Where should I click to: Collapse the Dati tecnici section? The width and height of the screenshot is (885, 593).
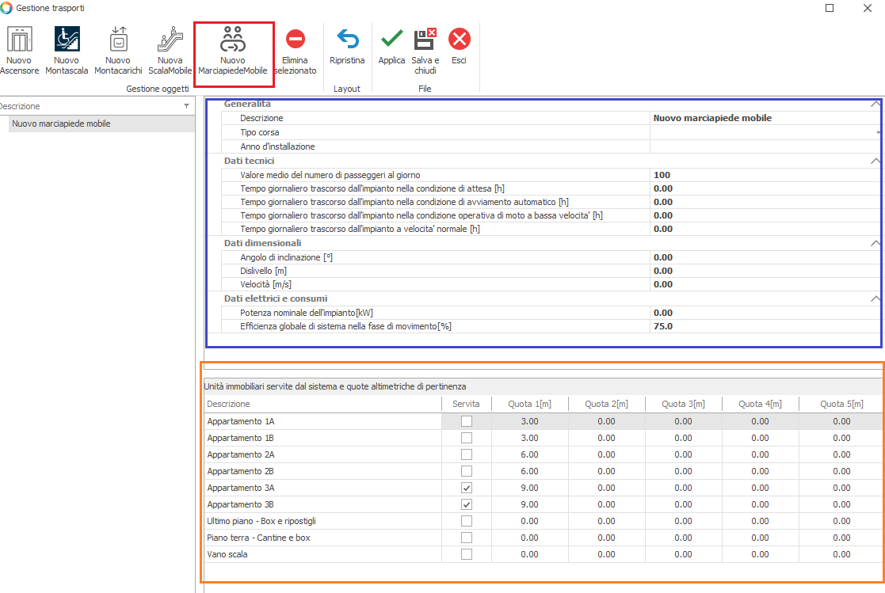[875, 161]
